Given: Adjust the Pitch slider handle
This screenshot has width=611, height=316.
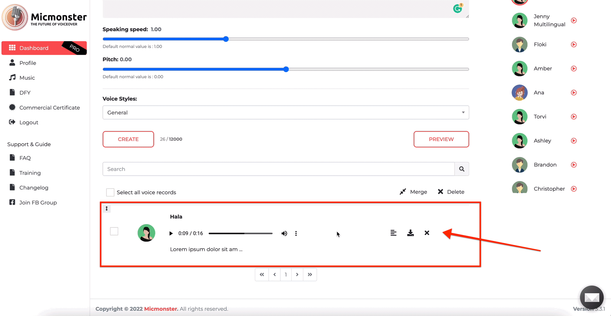Looking at the screenshot, I should tap(286, 69).
